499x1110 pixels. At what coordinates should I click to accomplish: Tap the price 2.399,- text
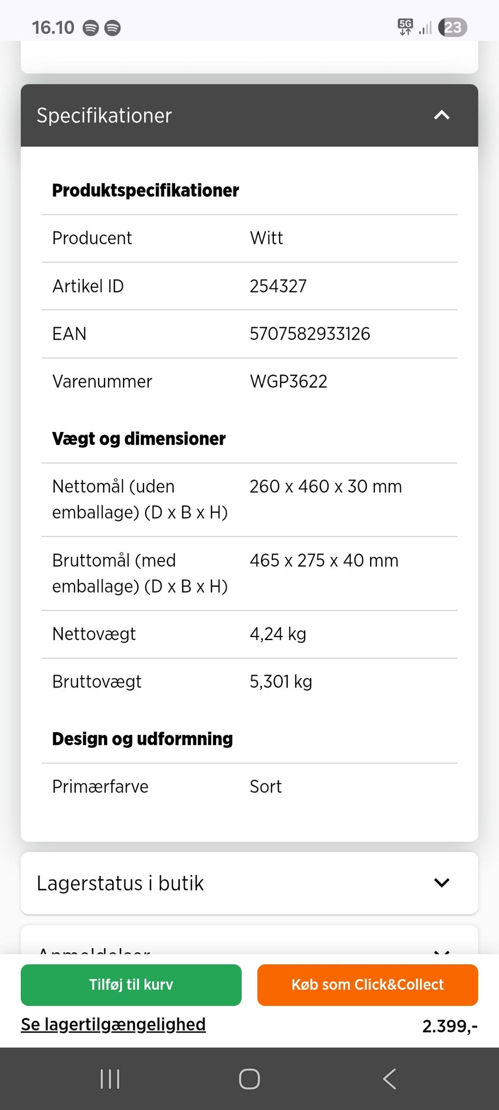pos(450,1026)
